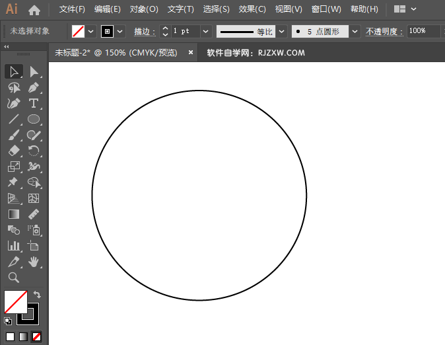Select the Eraser tool
This screenshot has height=345, width=445.
[14, 151]
